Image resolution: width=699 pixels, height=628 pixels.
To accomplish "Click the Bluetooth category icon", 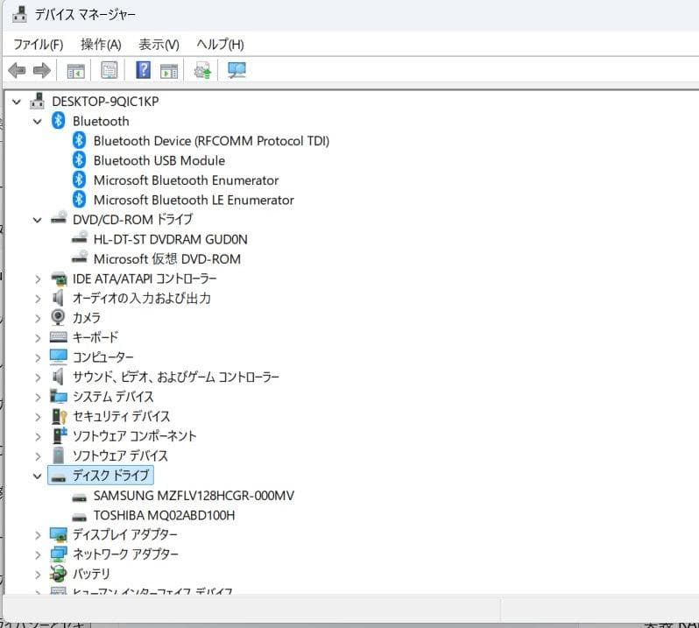I will pos(58,121).
